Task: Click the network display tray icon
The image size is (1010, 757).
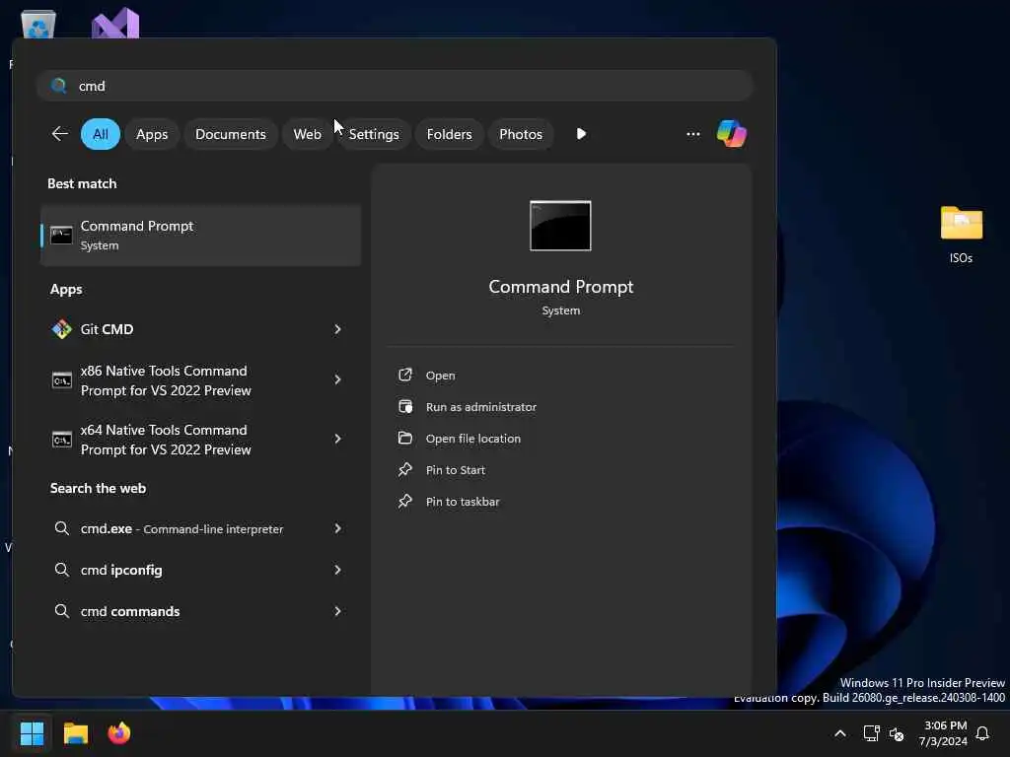Action: tap(872, 733)
